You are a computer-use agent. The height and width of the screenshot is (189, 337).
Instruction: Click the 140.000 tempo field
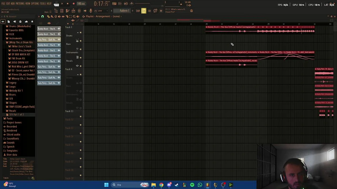tap(81, 4)
